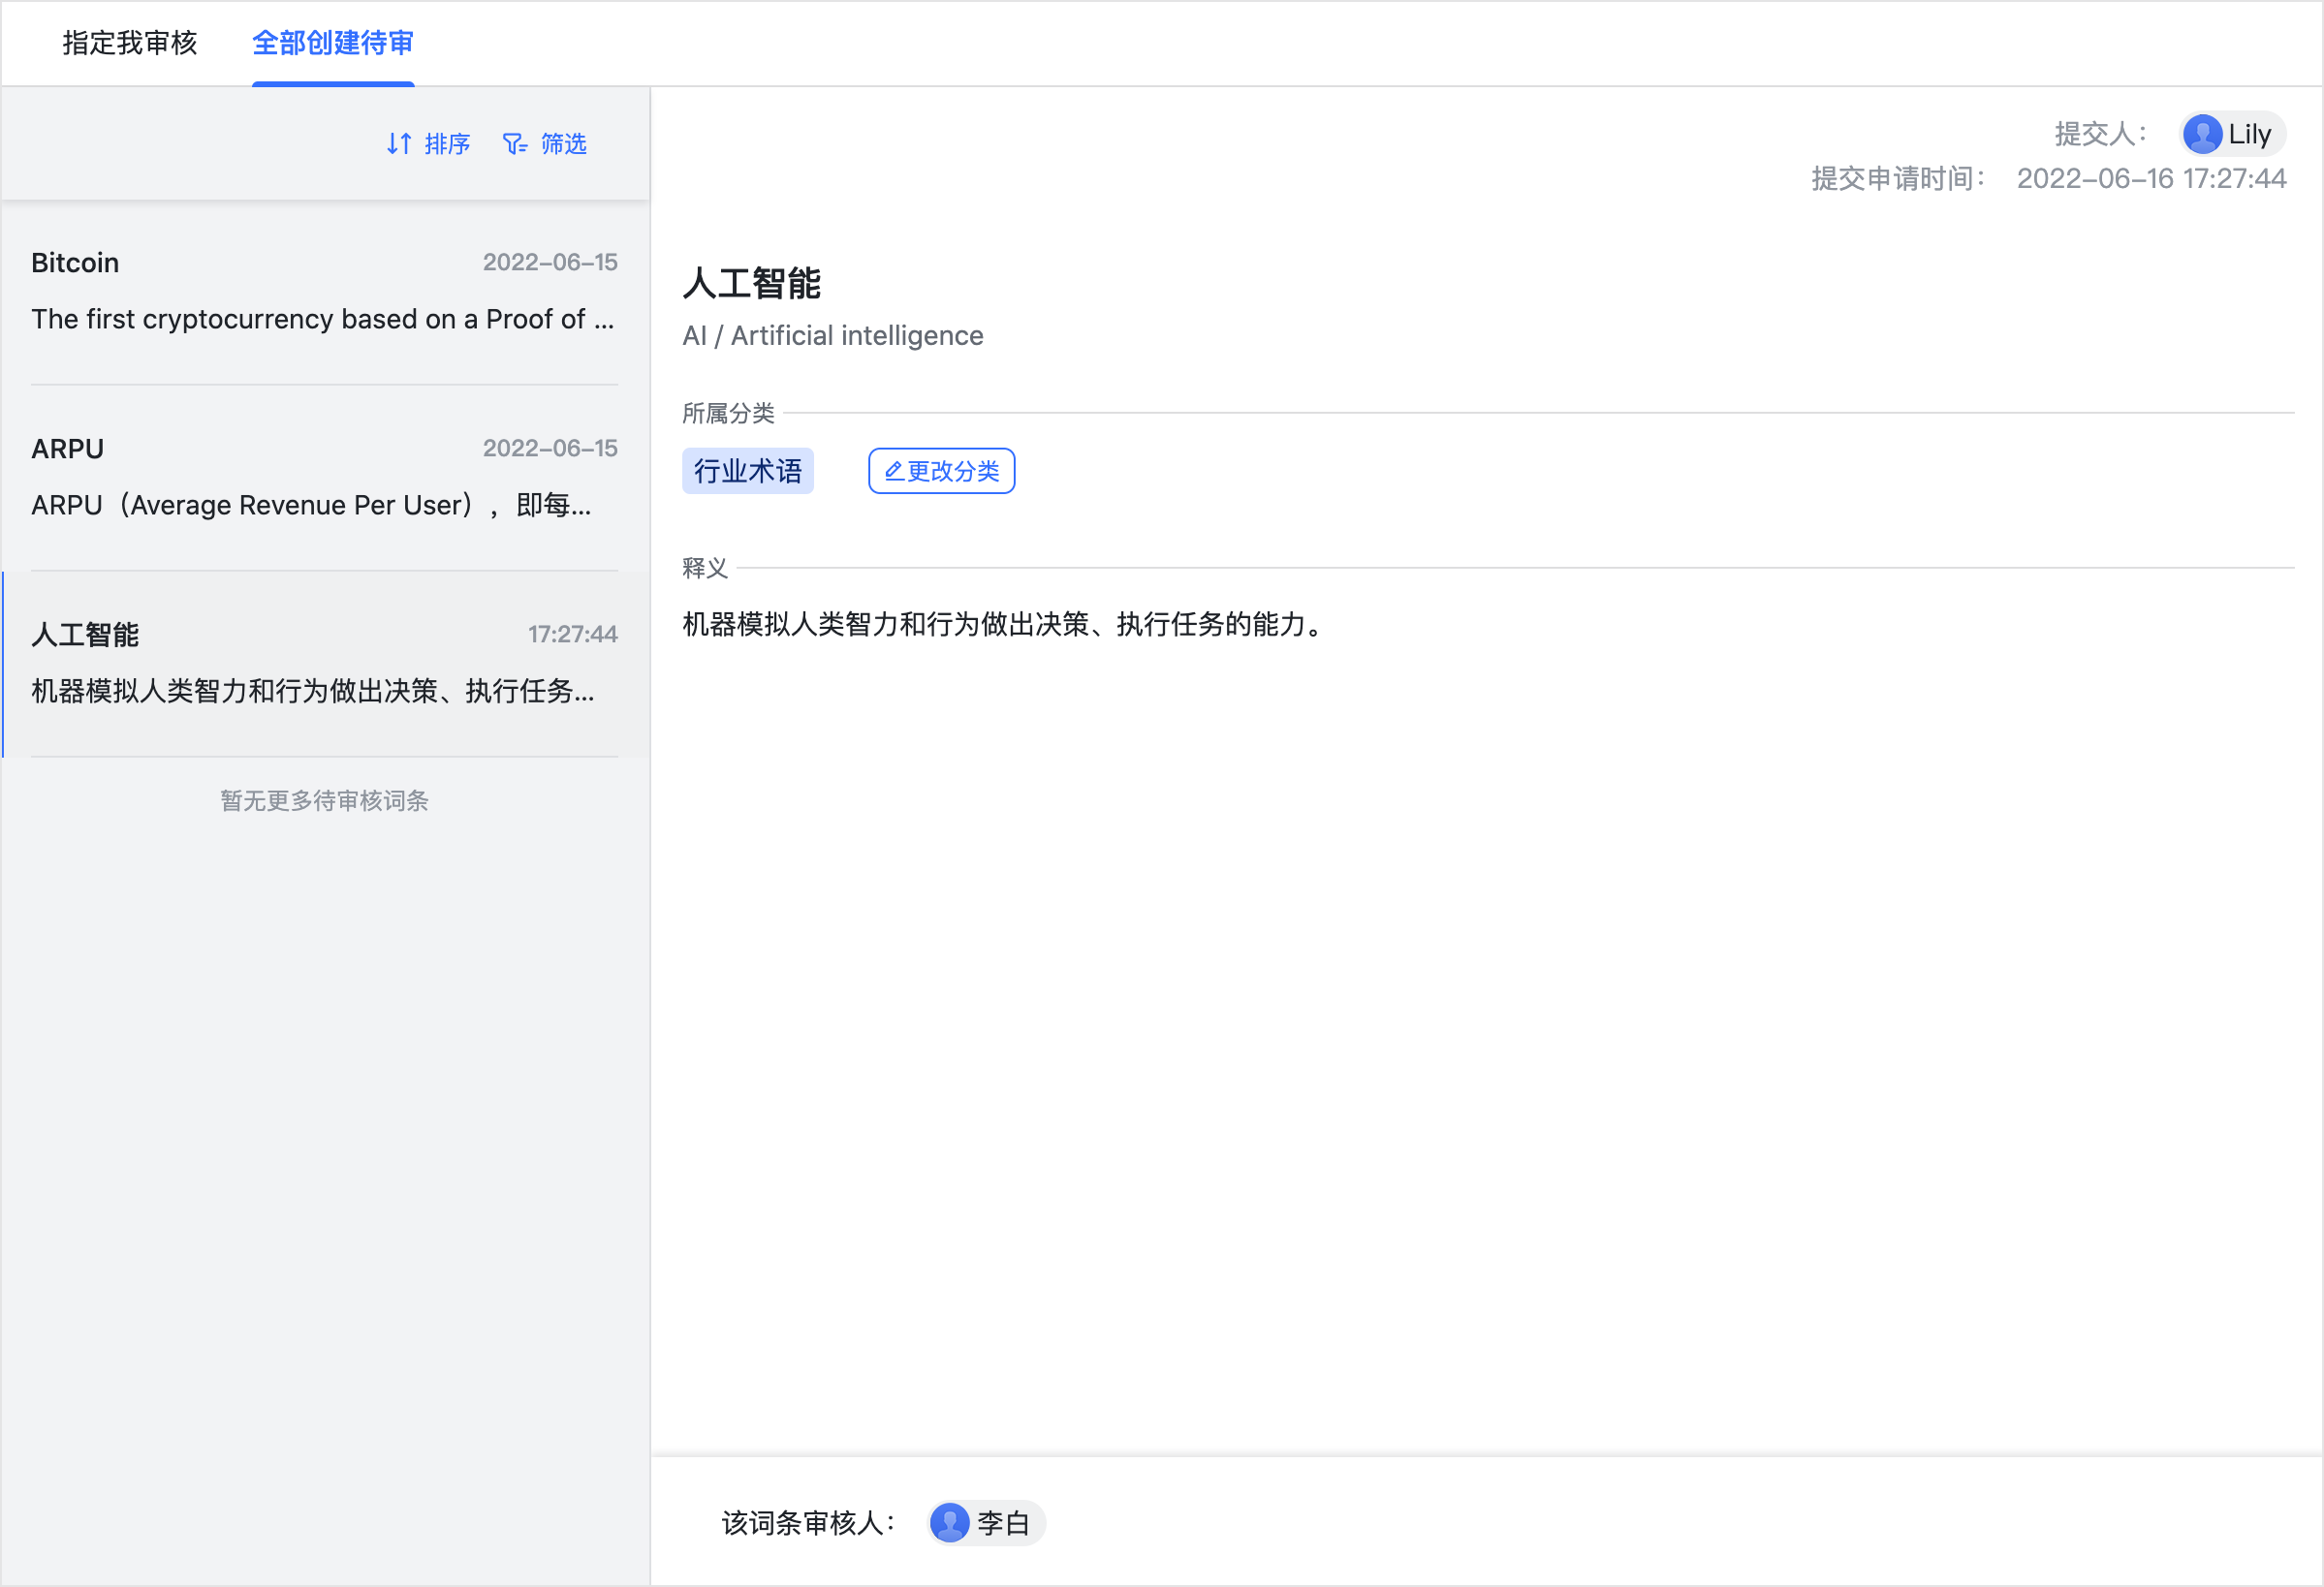Click the Bitcoin description starting 'The first cryptocurrency'
This screenshot has width=2324, height=1587.
click(x=322, y=319)
